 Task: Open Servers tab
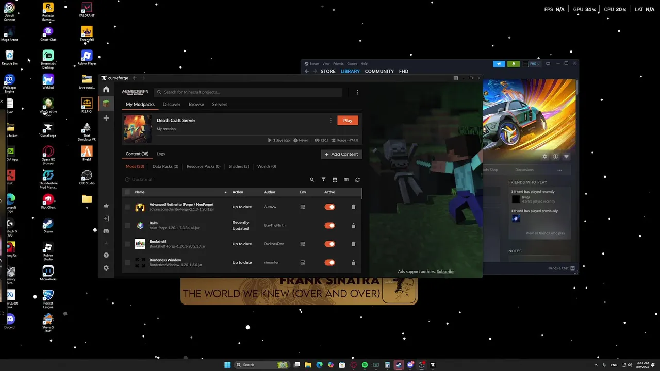click(x=220, y=105)
